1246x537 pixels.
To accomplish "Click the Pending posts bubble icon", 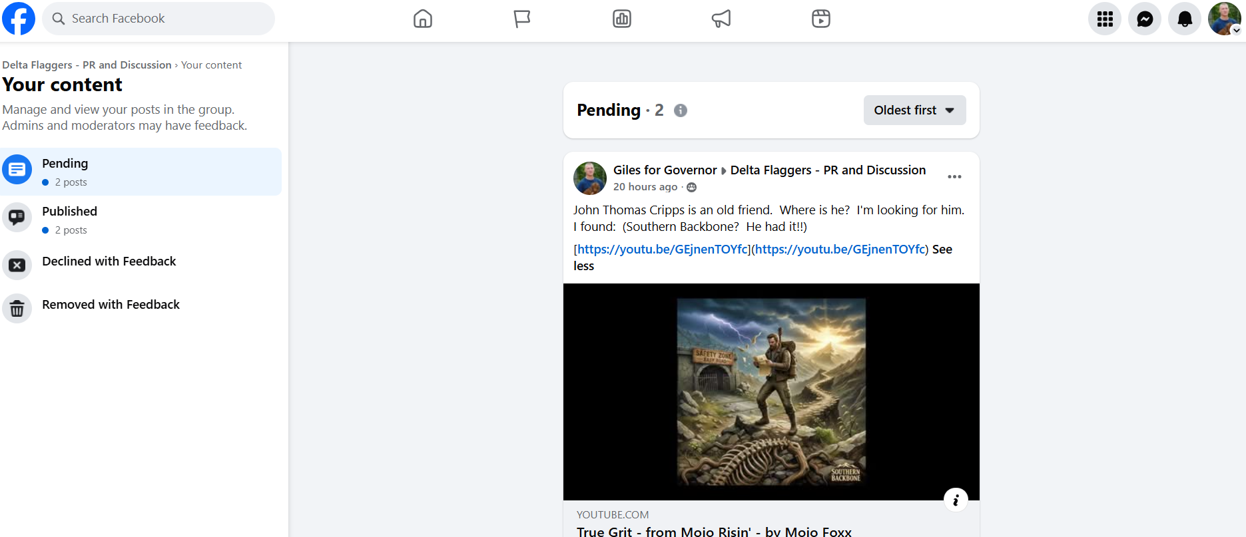I will pyautogui.click(x=17, y=170).
